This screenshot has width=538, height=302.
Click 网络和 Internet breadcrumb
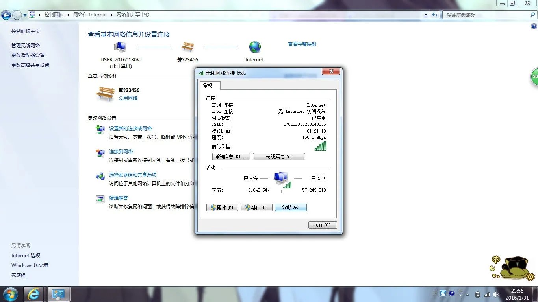pos(90,15)
